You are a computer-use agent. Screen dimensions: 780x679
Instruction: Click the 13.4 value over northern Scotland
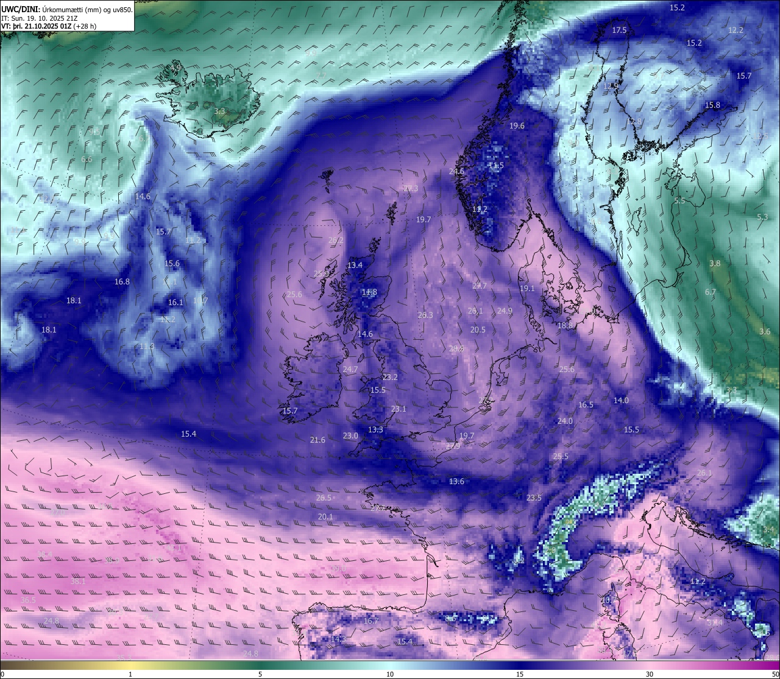click(355, 266)
